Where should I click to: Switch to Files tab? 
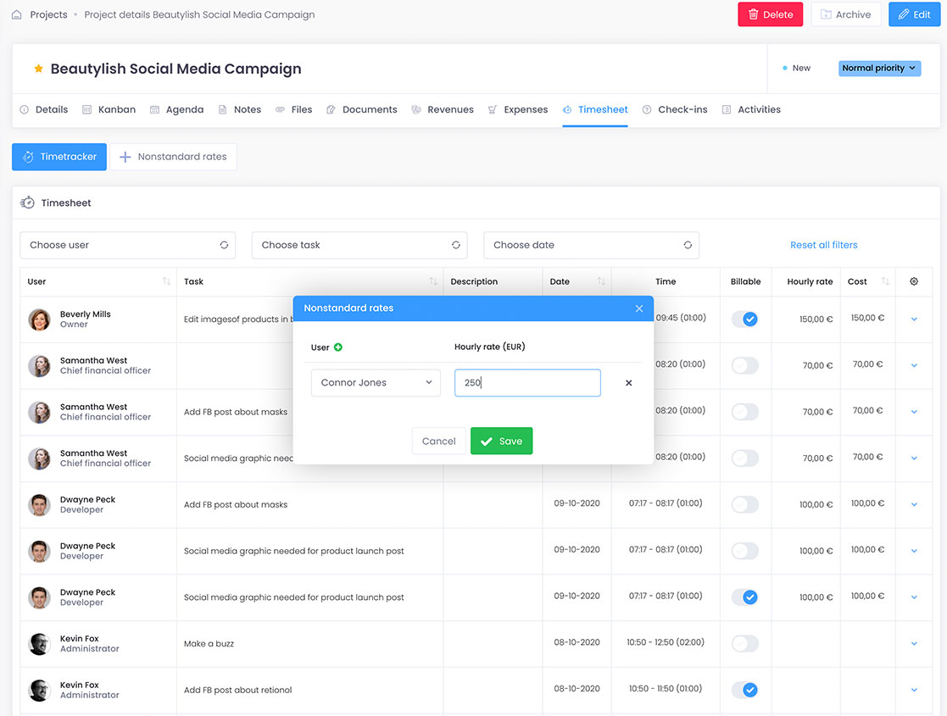(294, 109)
